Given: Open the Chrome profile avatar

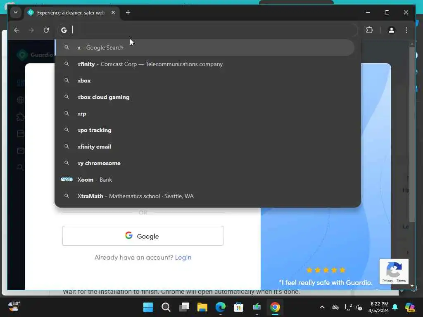Looking at the screenshot, I should pyautogui.click(x=392, y=30).
